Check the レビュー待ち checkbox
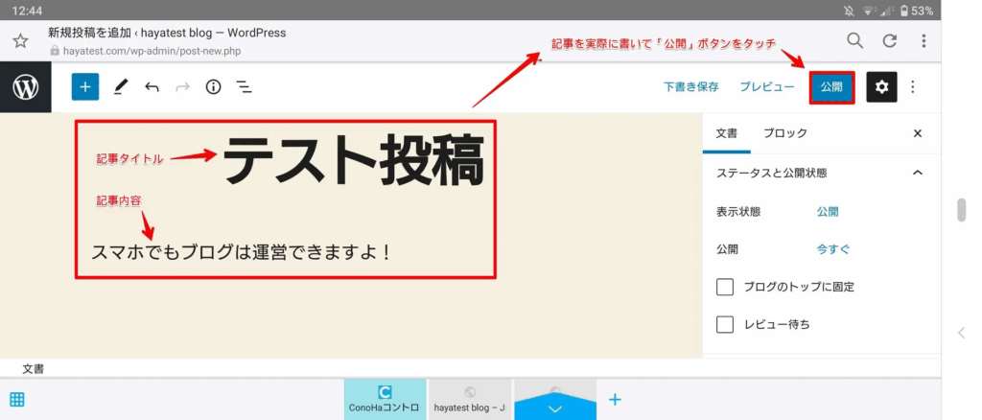This screenshot has width=982, height=420. [726, 324]
